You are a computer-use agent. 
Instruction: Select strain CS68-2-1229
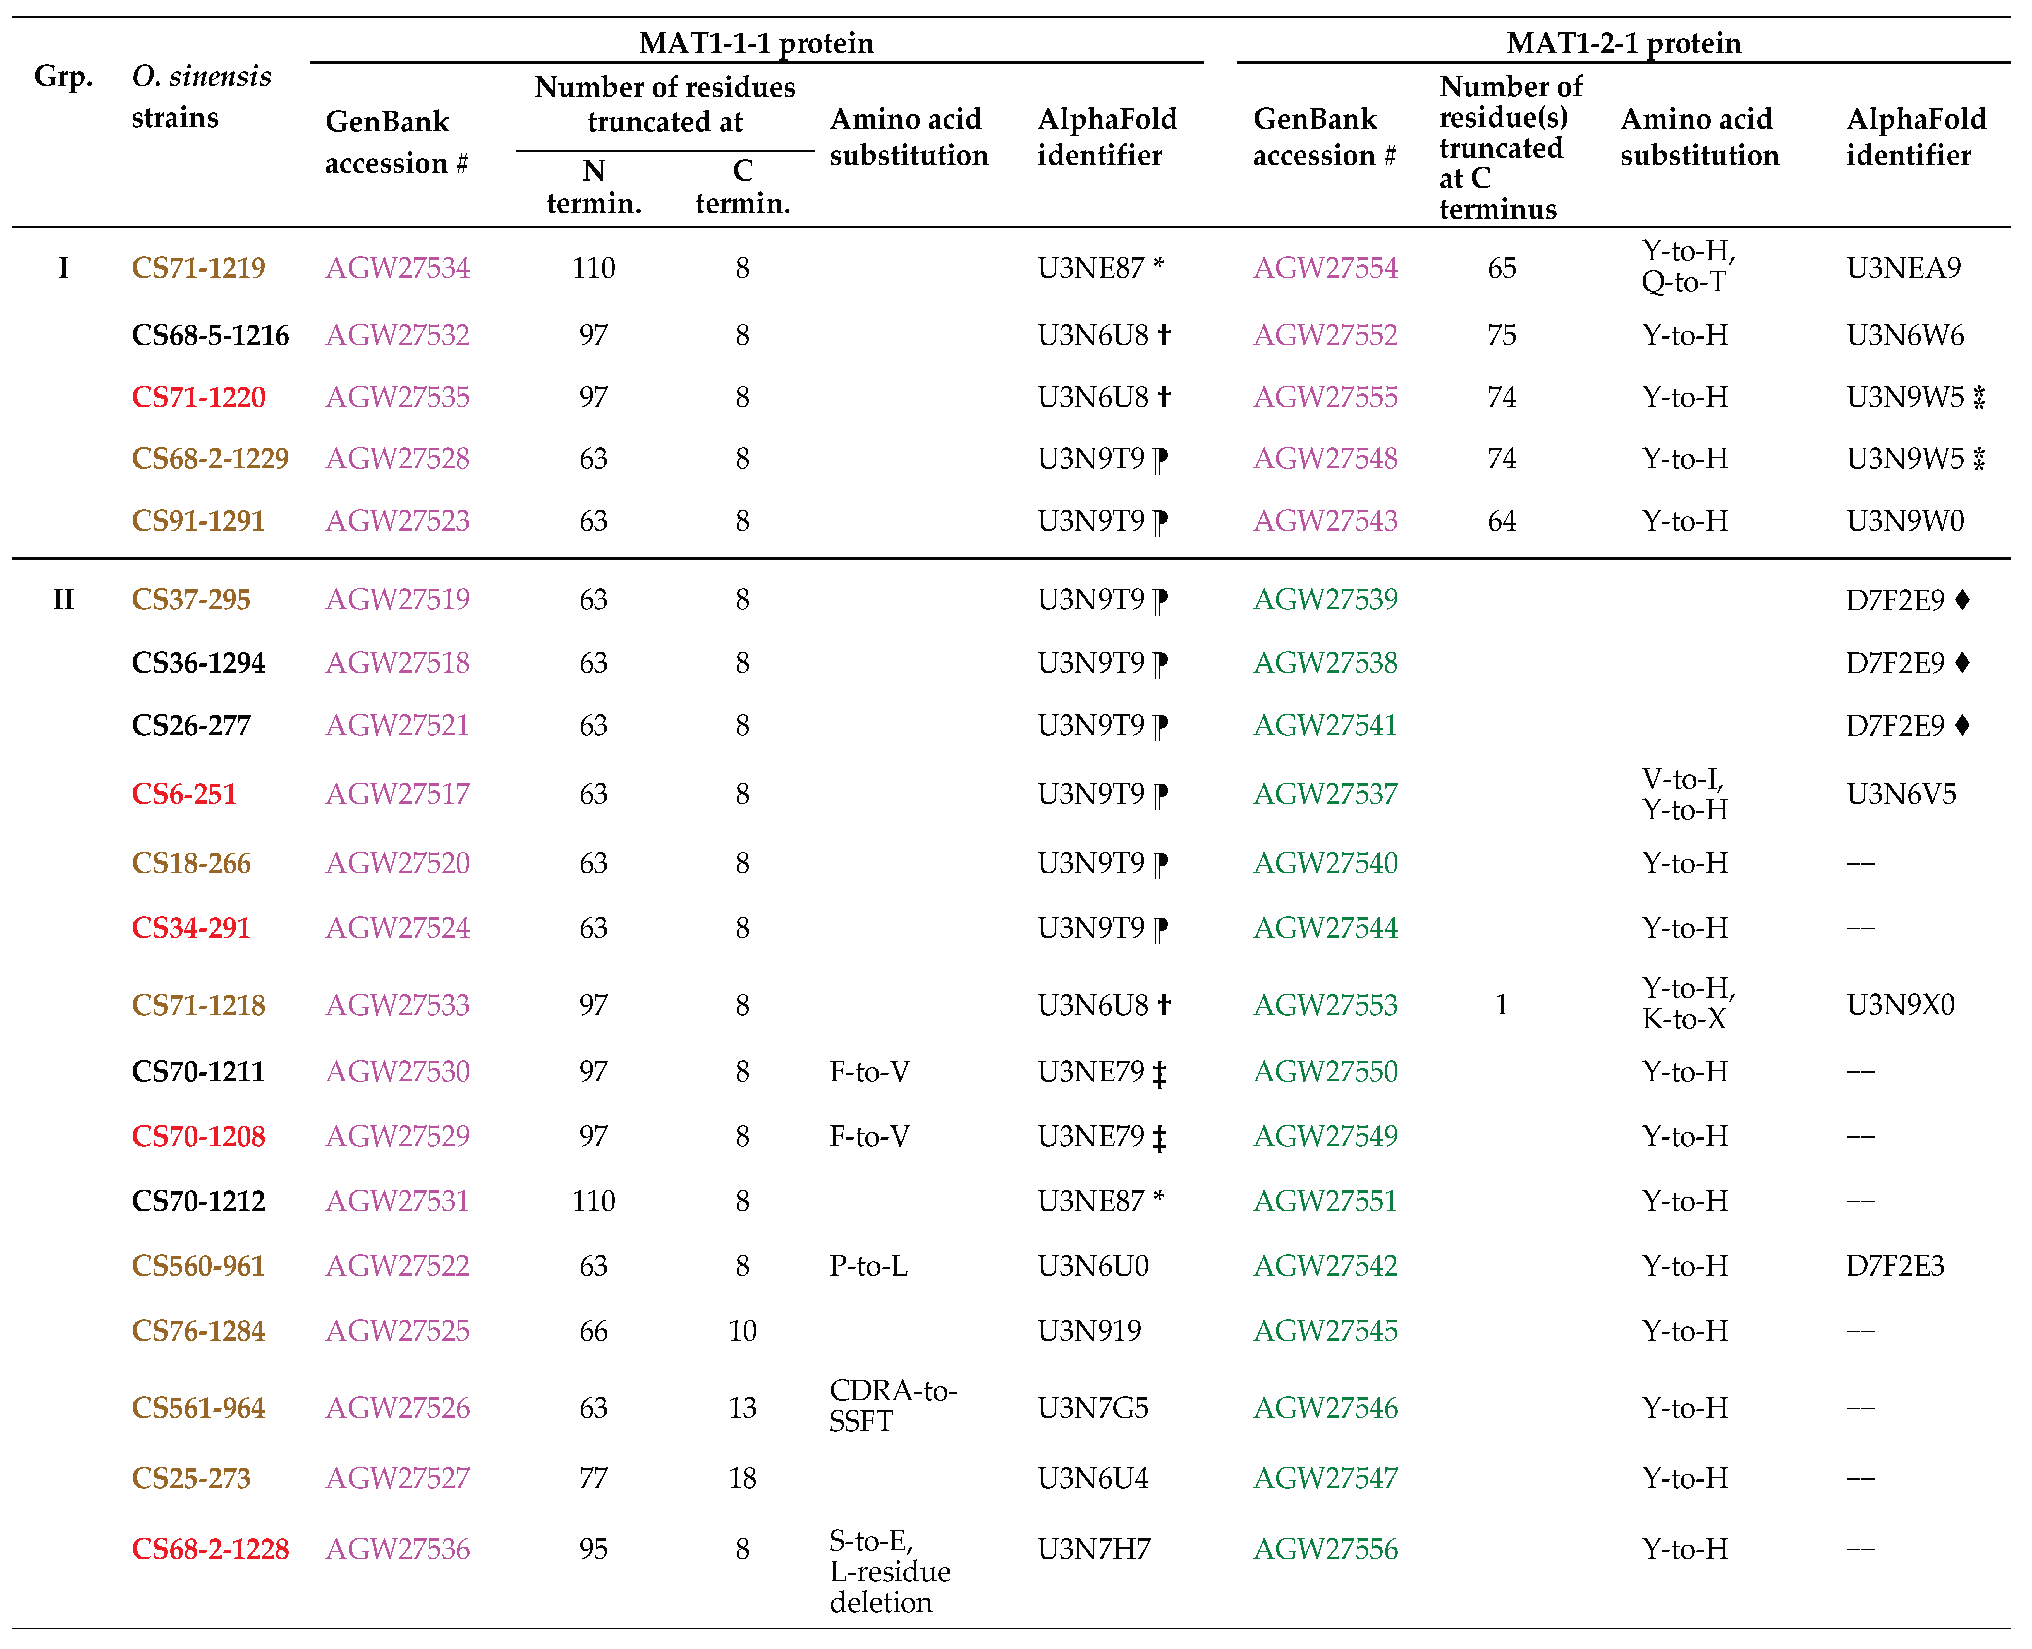[x=210, y=459]
